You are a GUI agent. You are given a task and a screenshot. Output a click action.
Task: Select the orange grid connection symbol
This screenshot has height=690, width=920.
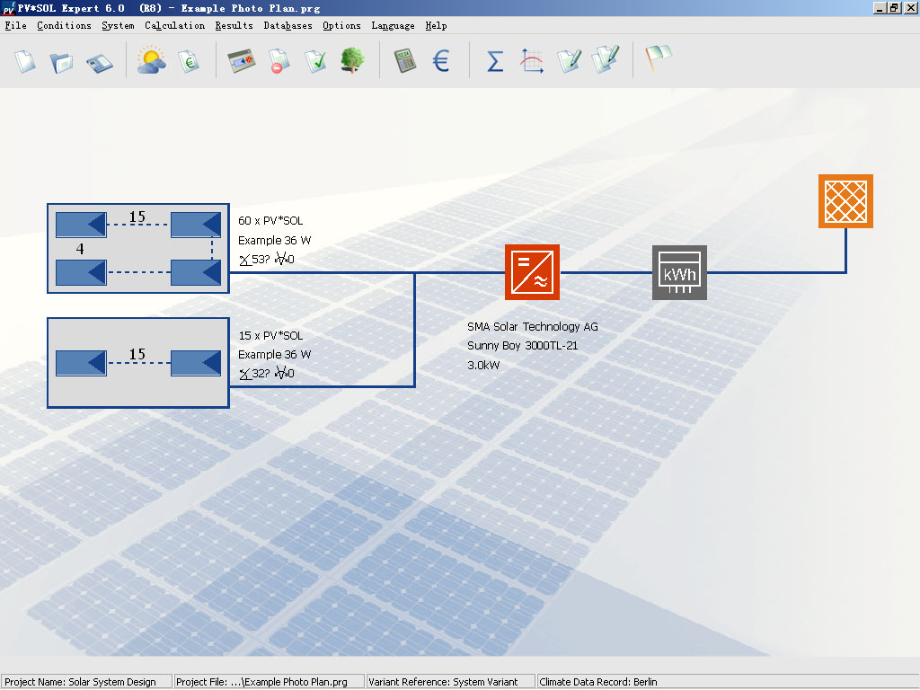click(845, 201)
